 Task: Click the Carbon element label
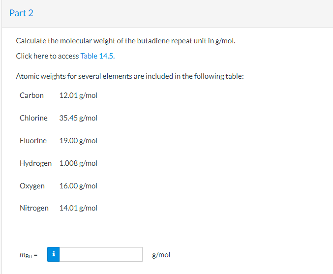(x=31, y=95)
